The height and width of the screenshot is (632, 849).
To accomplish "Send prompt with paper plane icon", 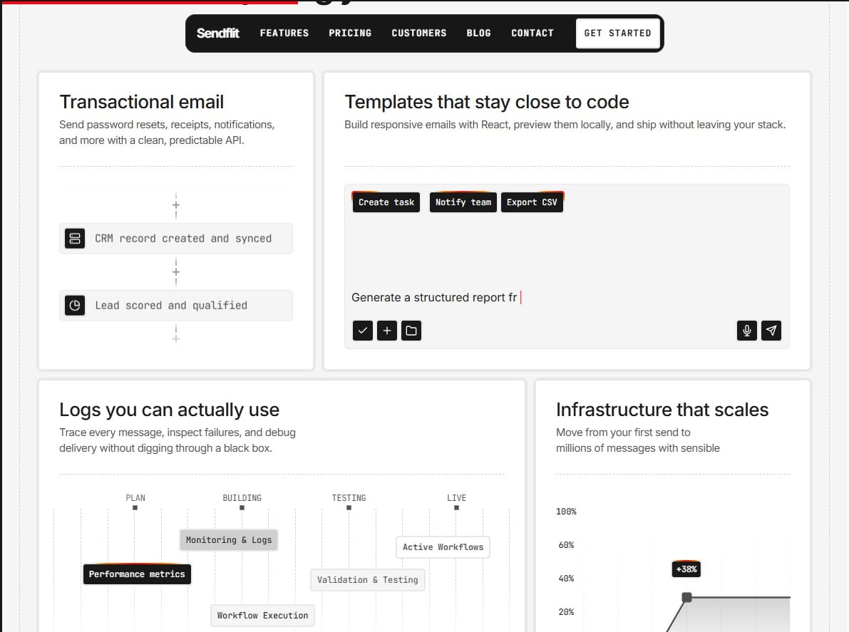I will (x=771, y=331).
